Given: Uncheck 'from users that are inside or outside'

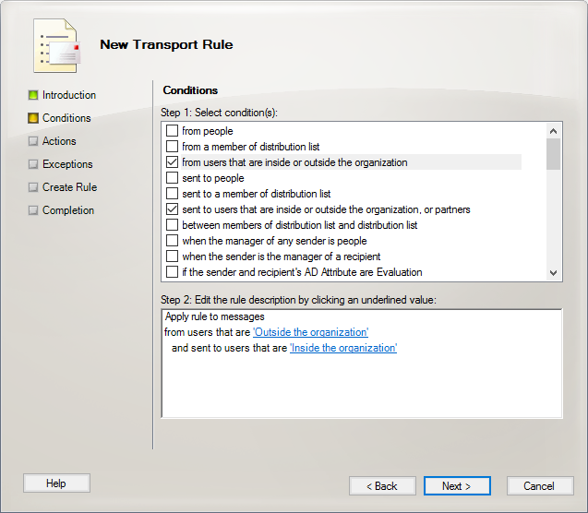Looking at the screenshot, I should tap(172, 162).
